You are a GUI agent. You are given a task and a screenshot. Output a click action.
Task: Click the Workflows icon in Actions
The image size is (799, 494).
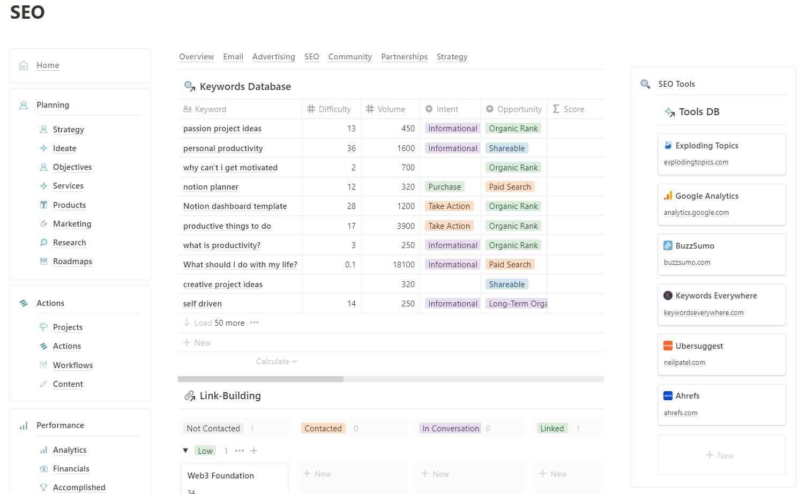[43, 365]
